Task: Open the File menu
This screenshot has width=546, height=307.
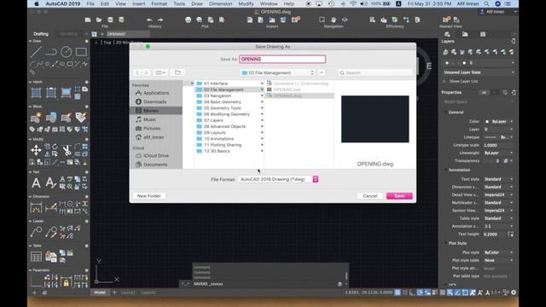Action: pos(90,3)
